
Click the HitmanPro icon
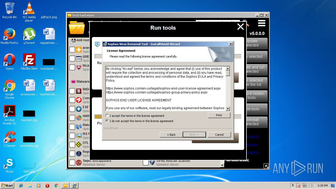pyautogui.click(x=79, y=118)
